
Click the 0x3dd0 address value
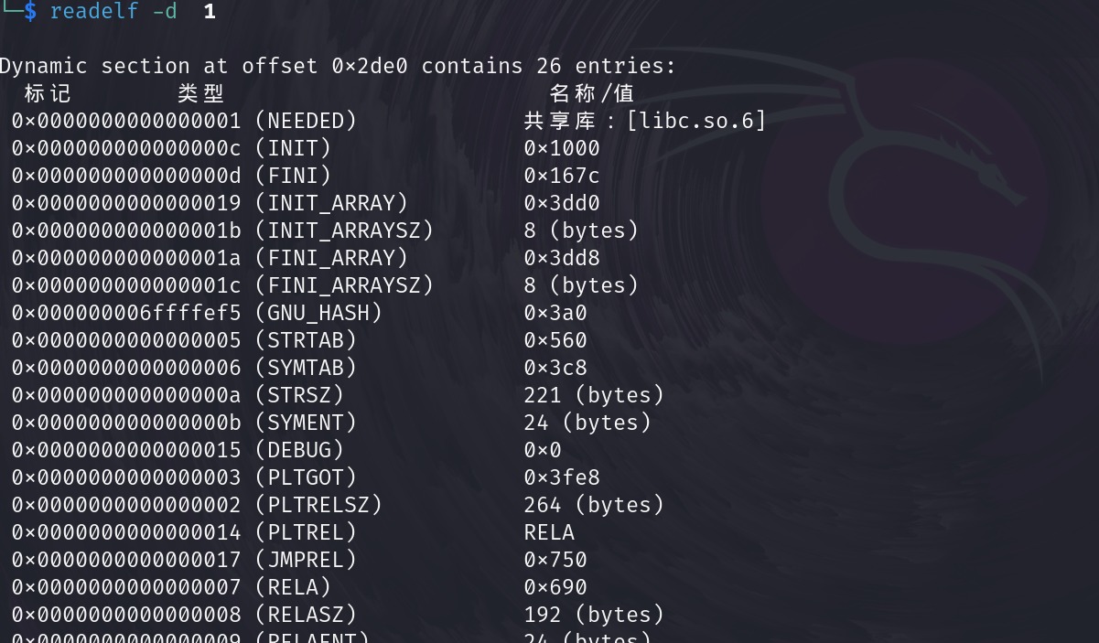(x=561, y=203)
